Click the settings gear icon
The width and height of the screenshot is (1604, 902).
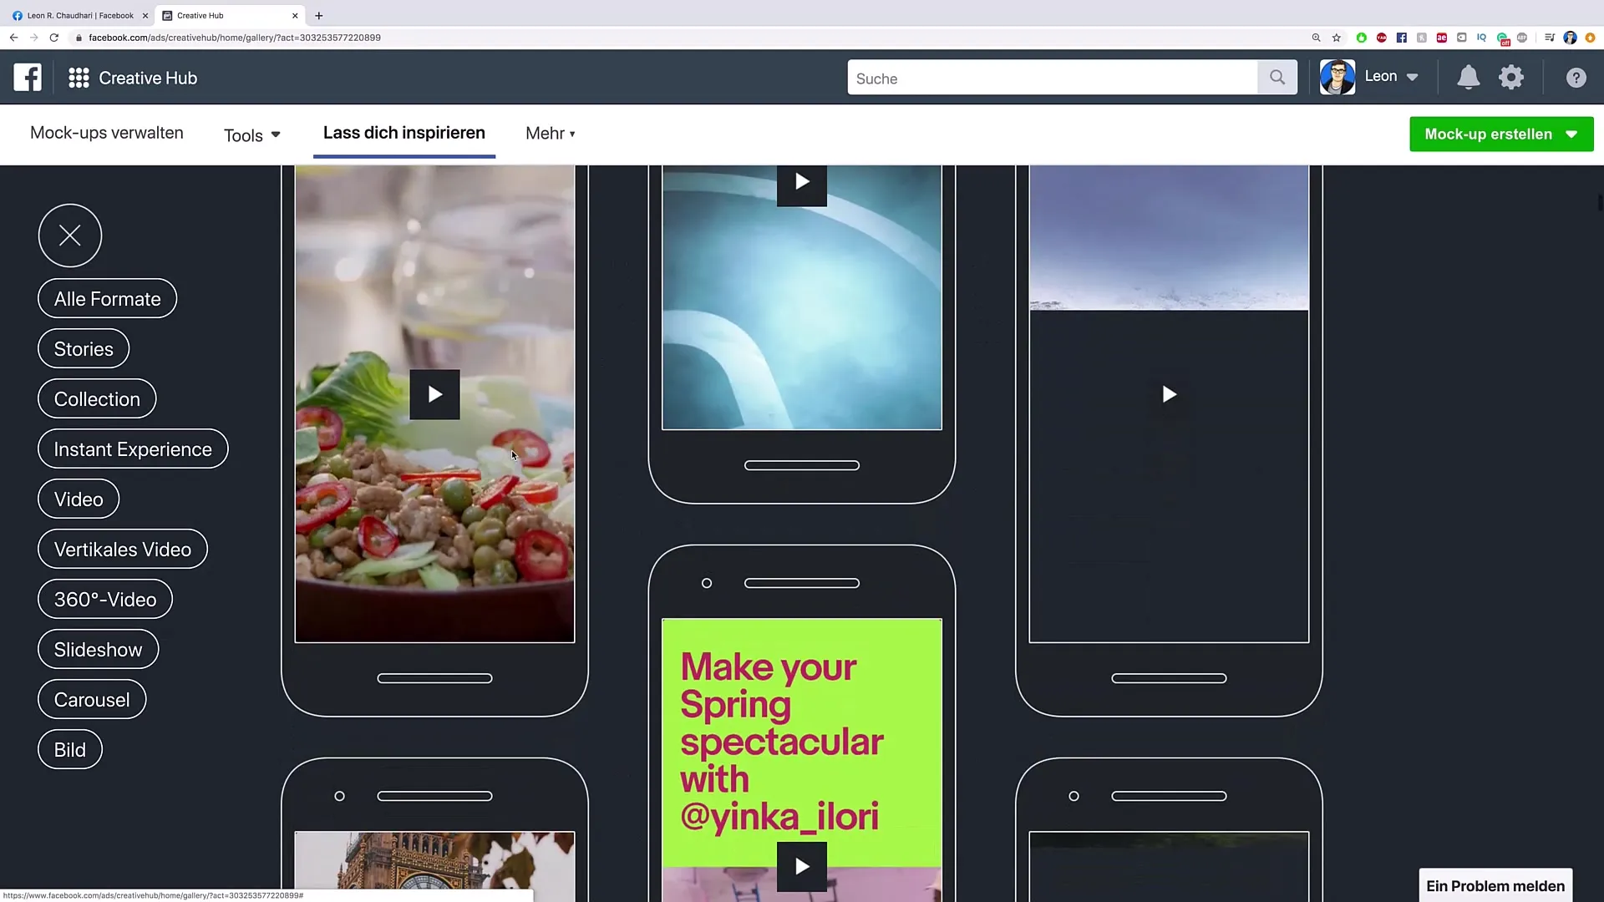[1511, 77]
